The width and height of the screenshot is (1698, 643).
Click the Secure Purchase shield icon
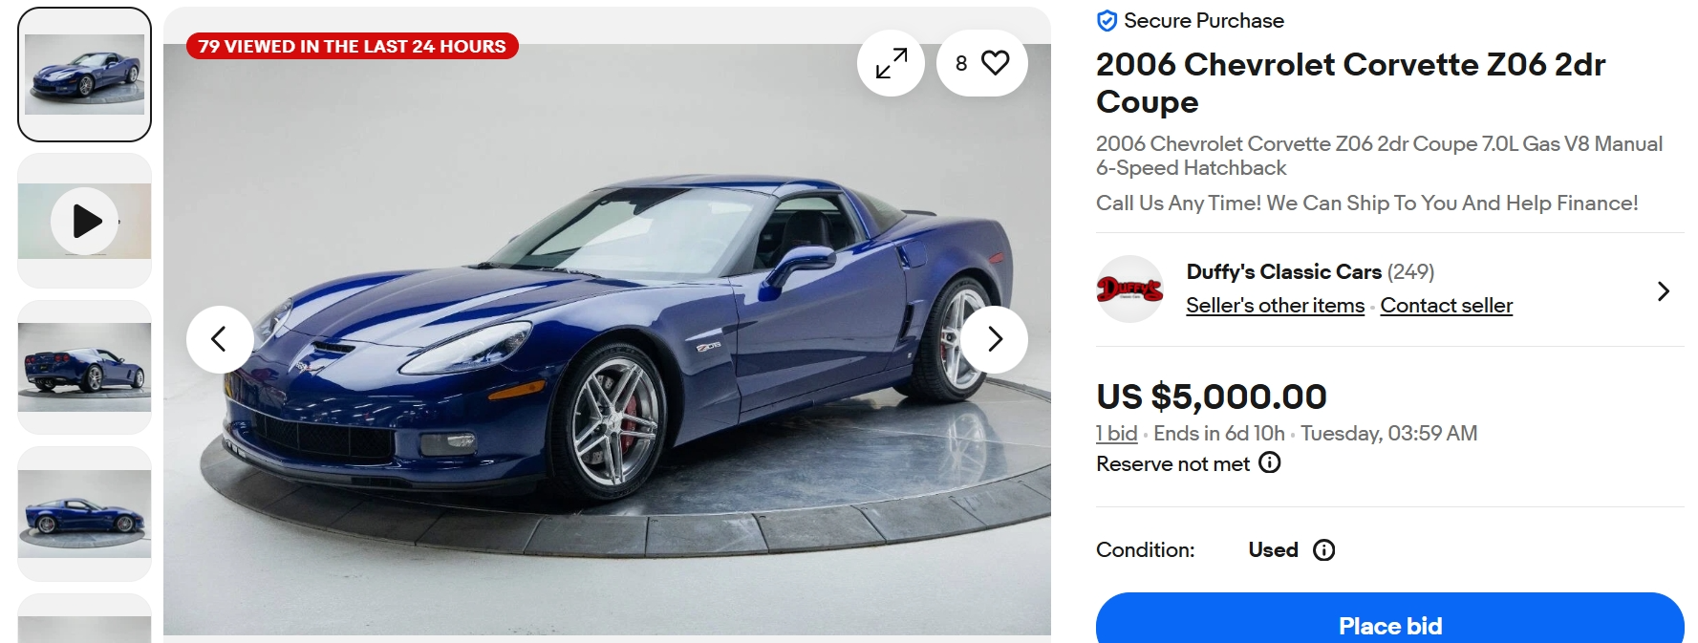pyautogui.click(x=1107, y=21)
